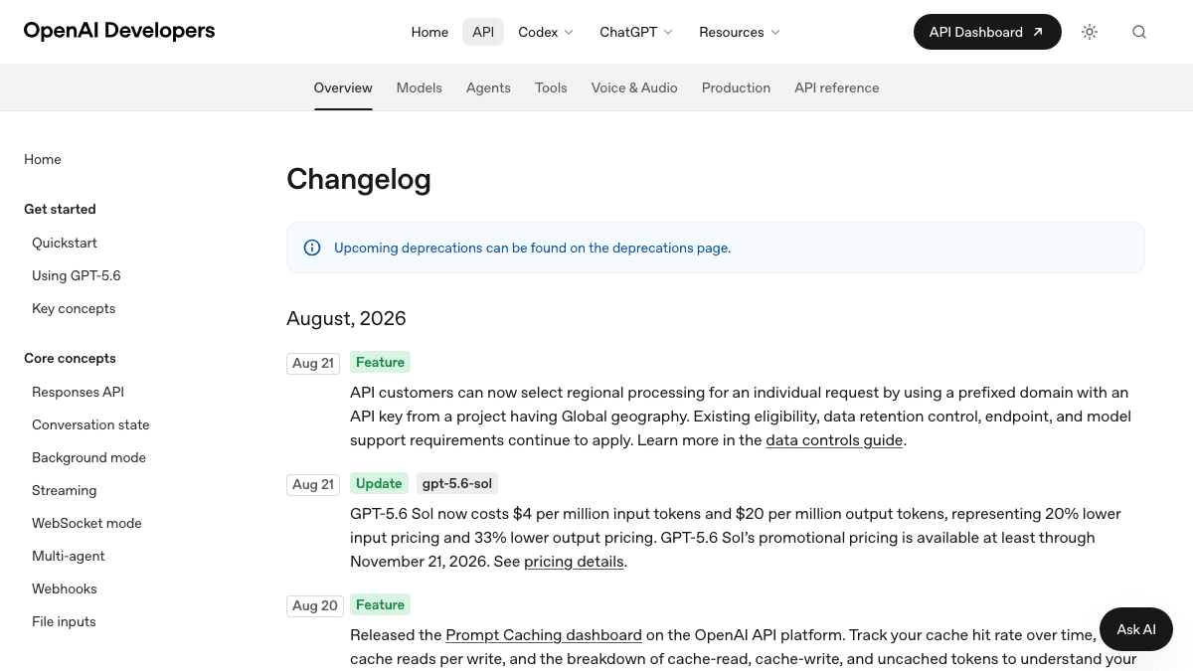
Task: Open Key concepts in the sidebar
Action: (74, 308)
